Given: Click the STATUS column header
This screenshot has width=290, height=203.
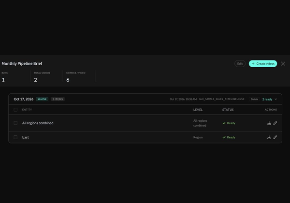Looking at the screenshot, I should pos(228,110).
